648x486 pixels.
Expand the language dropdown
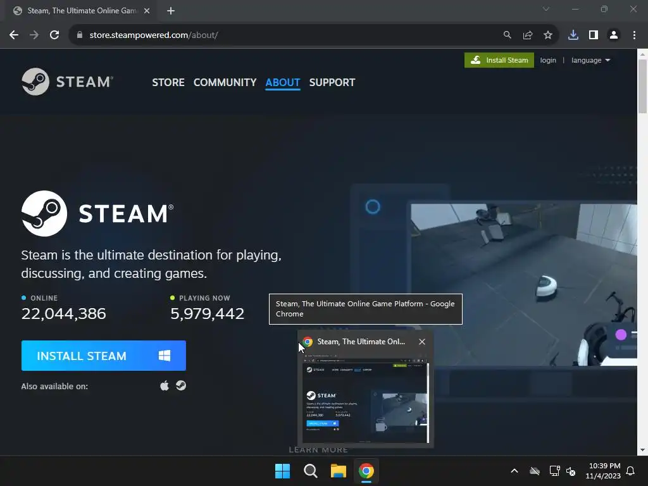click(x=590, y=60)
